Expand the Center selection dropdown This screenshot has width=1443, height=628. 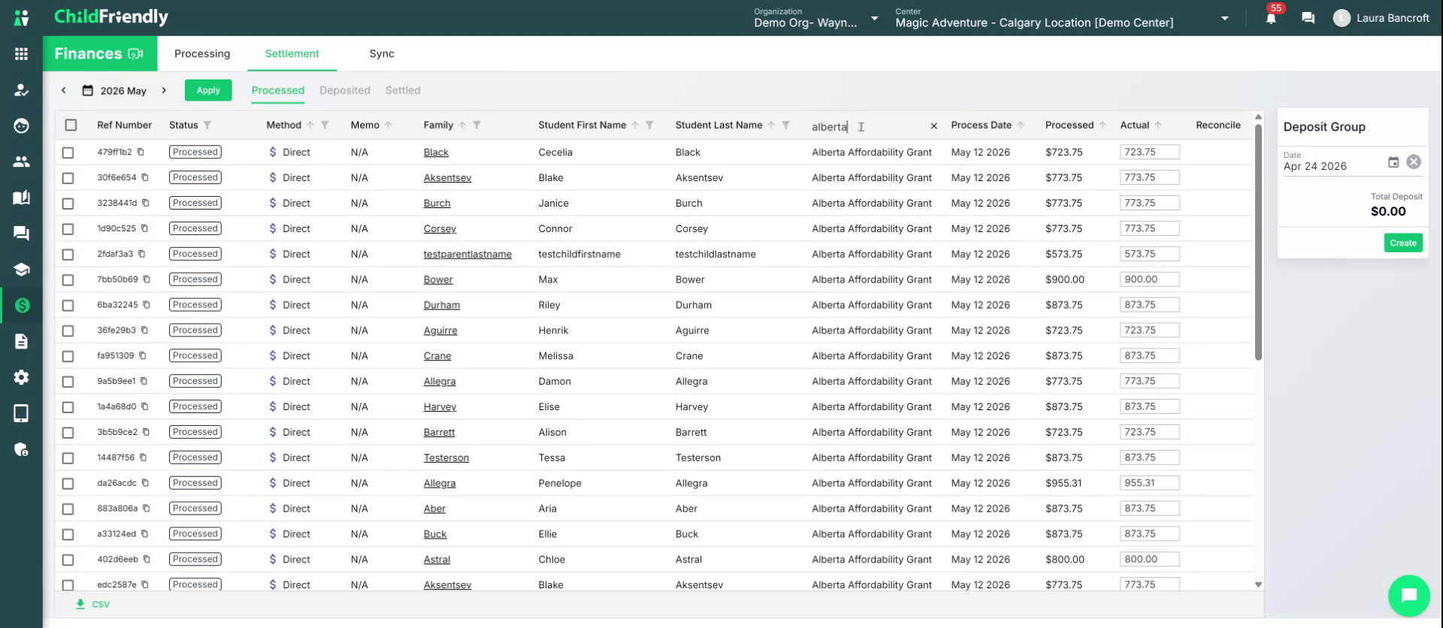(1224, 18)
